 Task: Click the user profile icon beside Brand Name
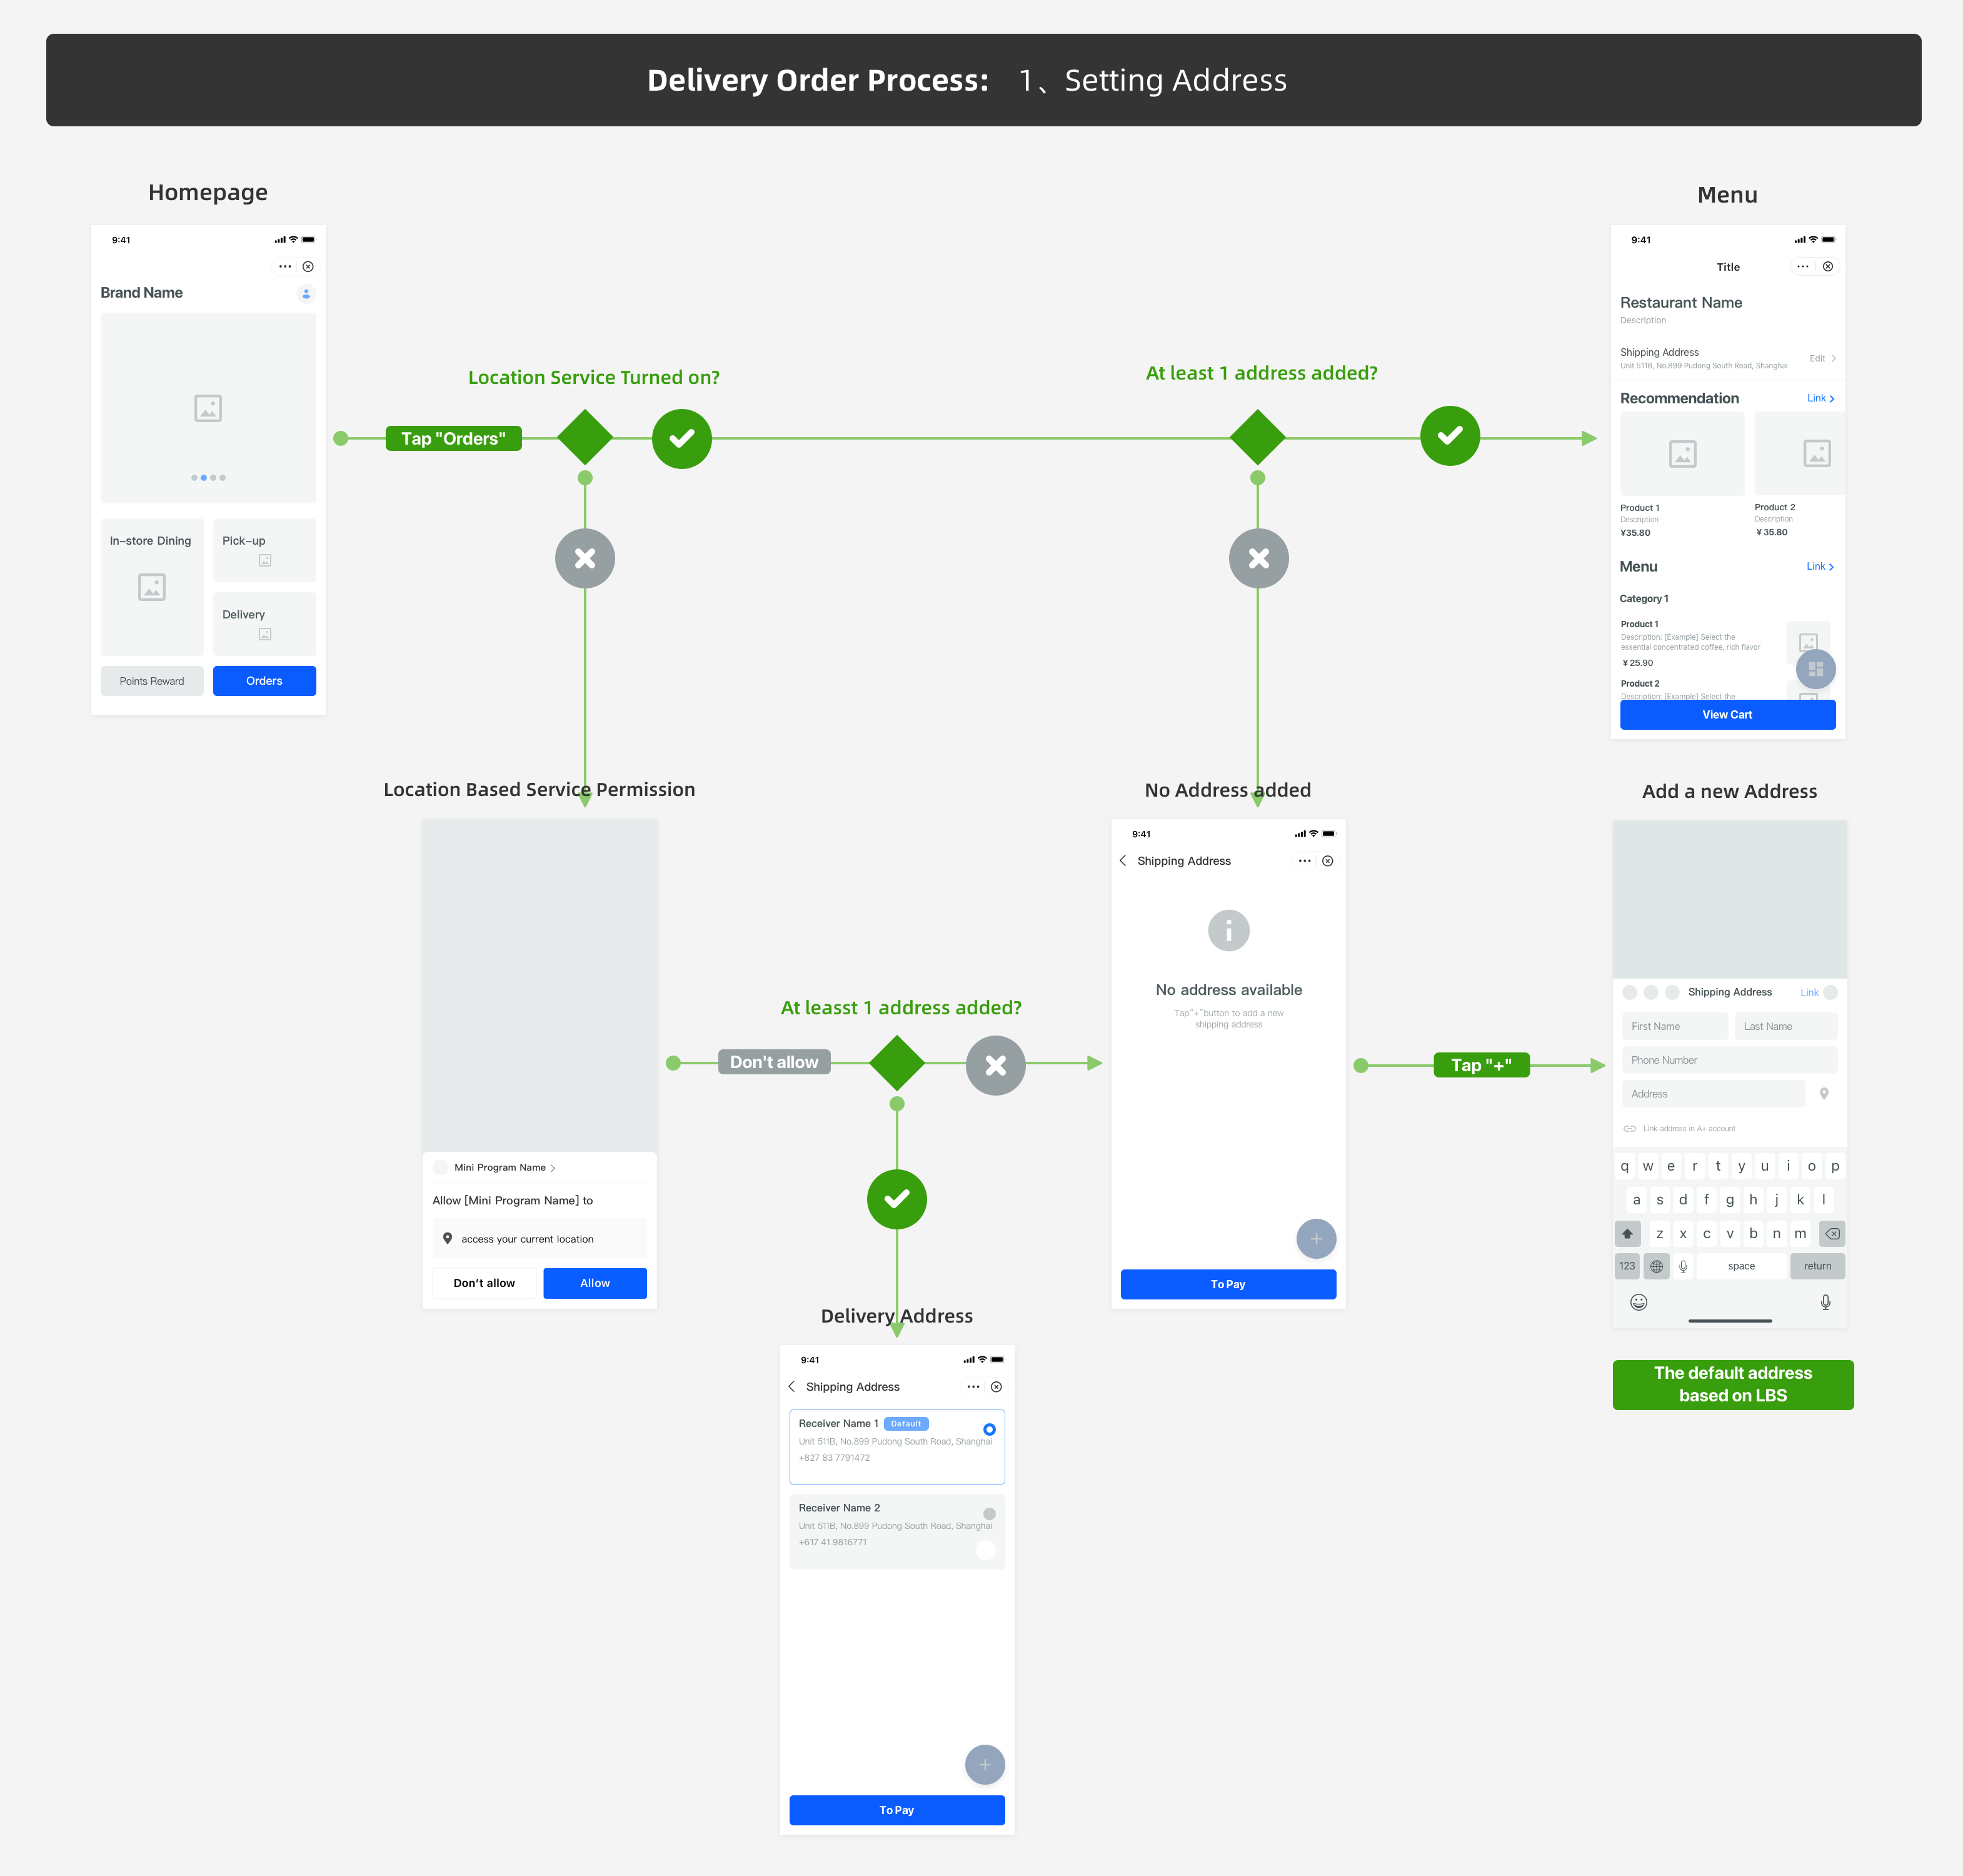[x=306, y=293]
